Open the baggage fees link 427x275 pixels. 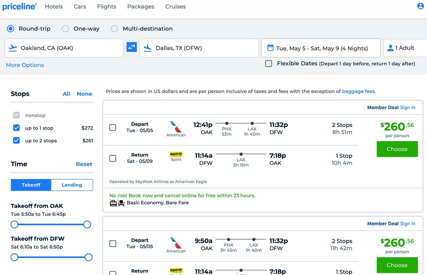pos(358,91)
